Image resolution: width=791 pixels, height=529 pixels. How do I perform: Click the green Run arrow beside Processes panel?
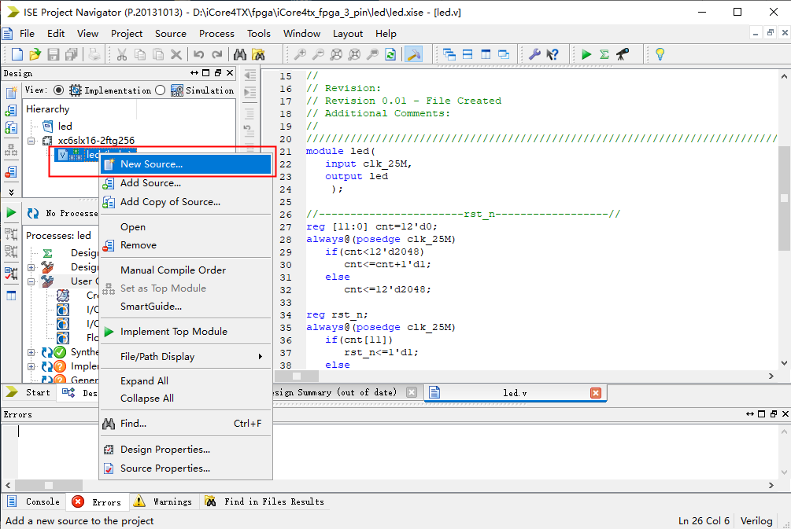coord(11,213)
